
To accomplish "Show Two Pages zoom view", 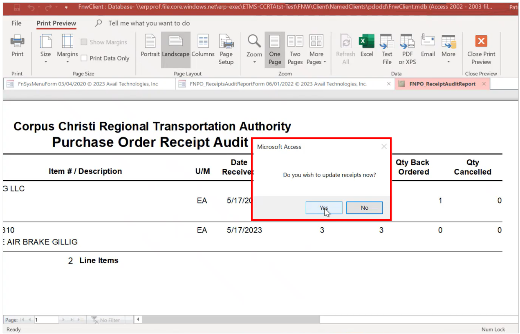I will click(x=295, y=50).
